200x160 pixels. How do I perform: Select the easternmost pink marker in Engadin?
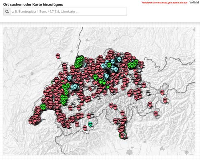coord(165,101)
